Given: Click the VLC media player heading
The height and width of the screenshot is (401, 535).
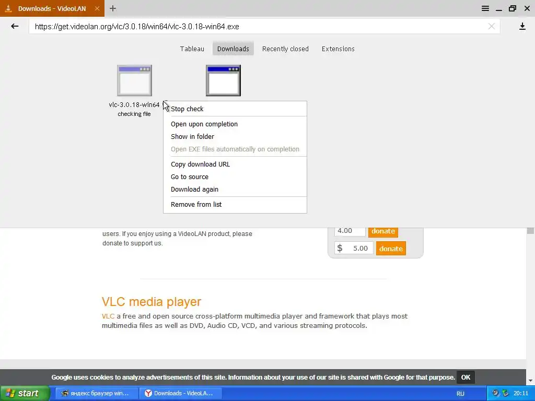Looking at the screenshot, I should pyautogui.click(x=152, y=302).
